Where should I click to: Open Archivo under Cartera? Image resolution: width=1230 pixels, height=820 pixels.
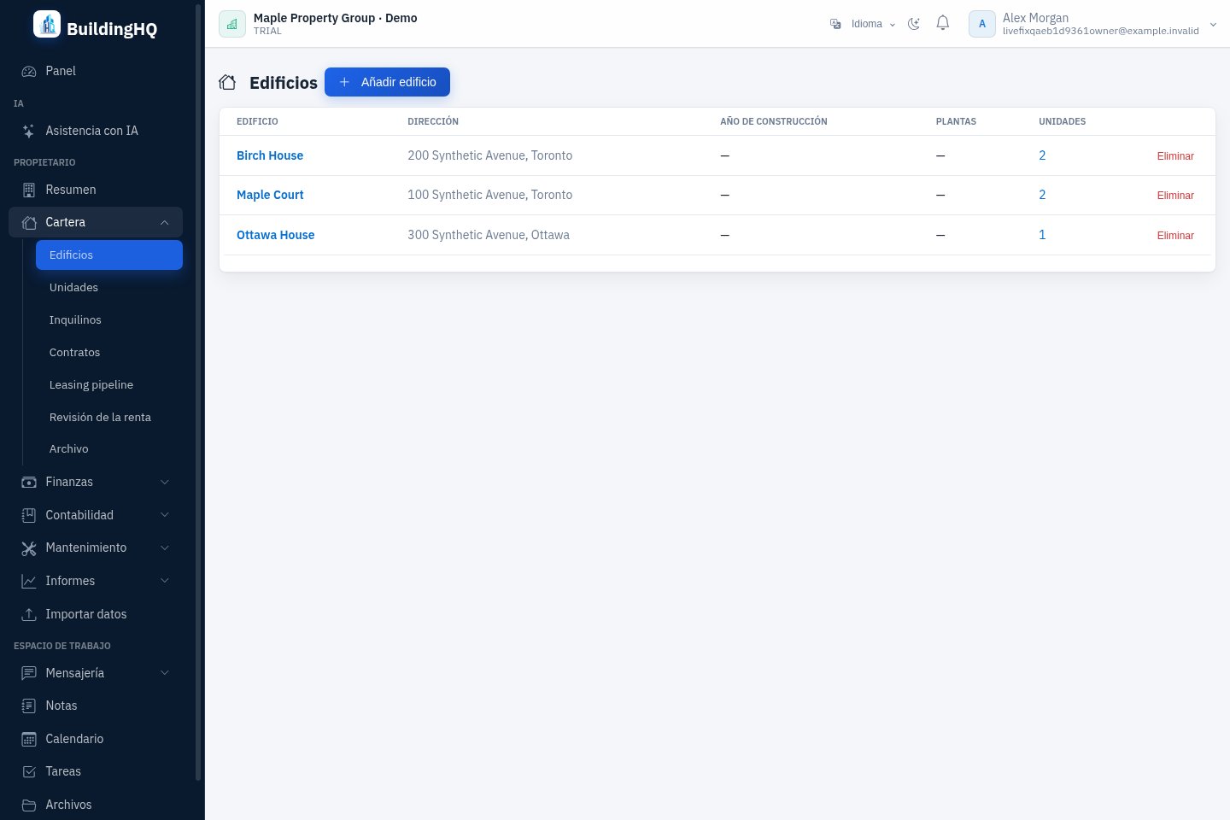[109, 449]
